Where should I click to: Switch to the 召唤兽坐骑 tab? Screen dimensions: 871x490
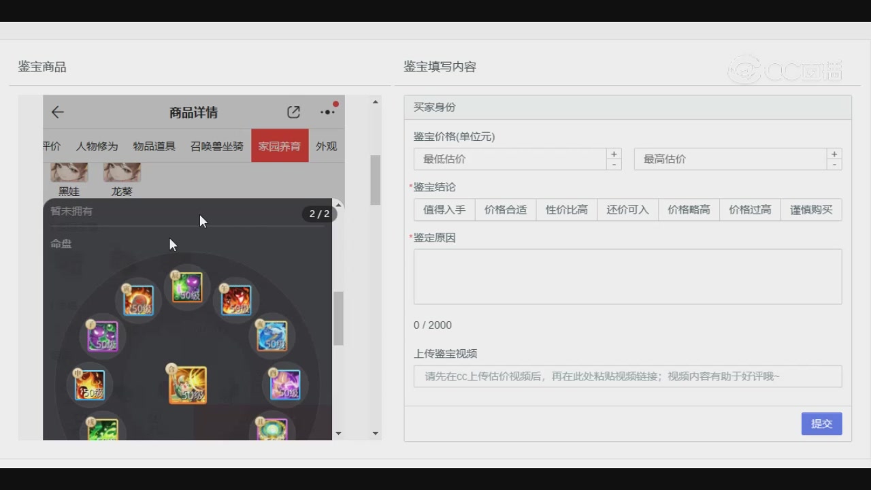pyautogui.click(x=216, y=146)
